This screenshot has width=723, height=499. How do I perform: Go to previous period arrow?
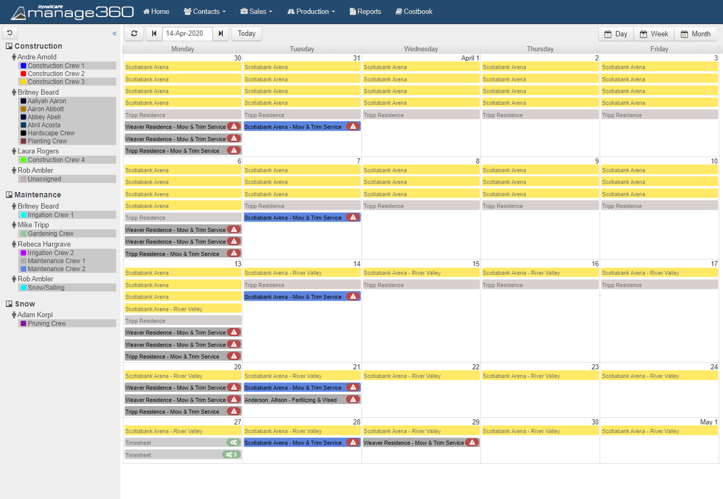pyautogui.click(x=154, y=34)
